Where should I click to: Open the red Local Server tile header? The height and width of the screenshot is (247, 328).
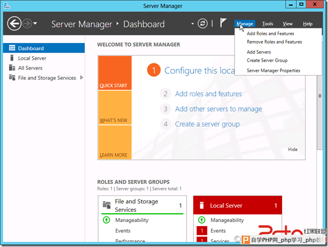[x=238, y=205]
